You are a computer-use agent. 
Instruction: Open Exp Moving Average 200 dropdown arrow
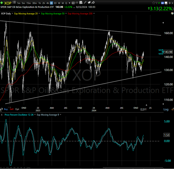coord(94,13)
